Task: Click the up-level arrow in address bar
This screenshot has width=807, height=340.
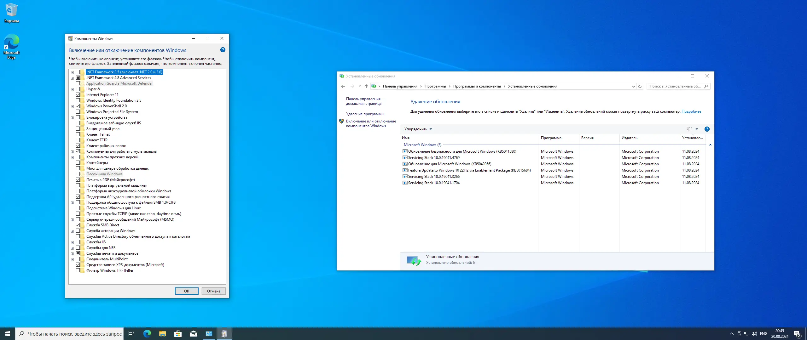Action: pos(366,86)
